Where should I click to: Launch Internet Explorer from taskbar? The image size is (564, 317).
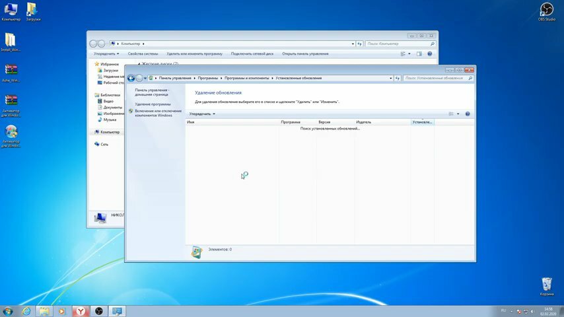click(x=26, y=311)
